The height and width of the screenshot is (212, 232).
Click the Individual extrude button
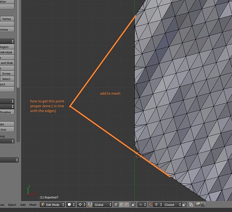[x=7, y=52]
